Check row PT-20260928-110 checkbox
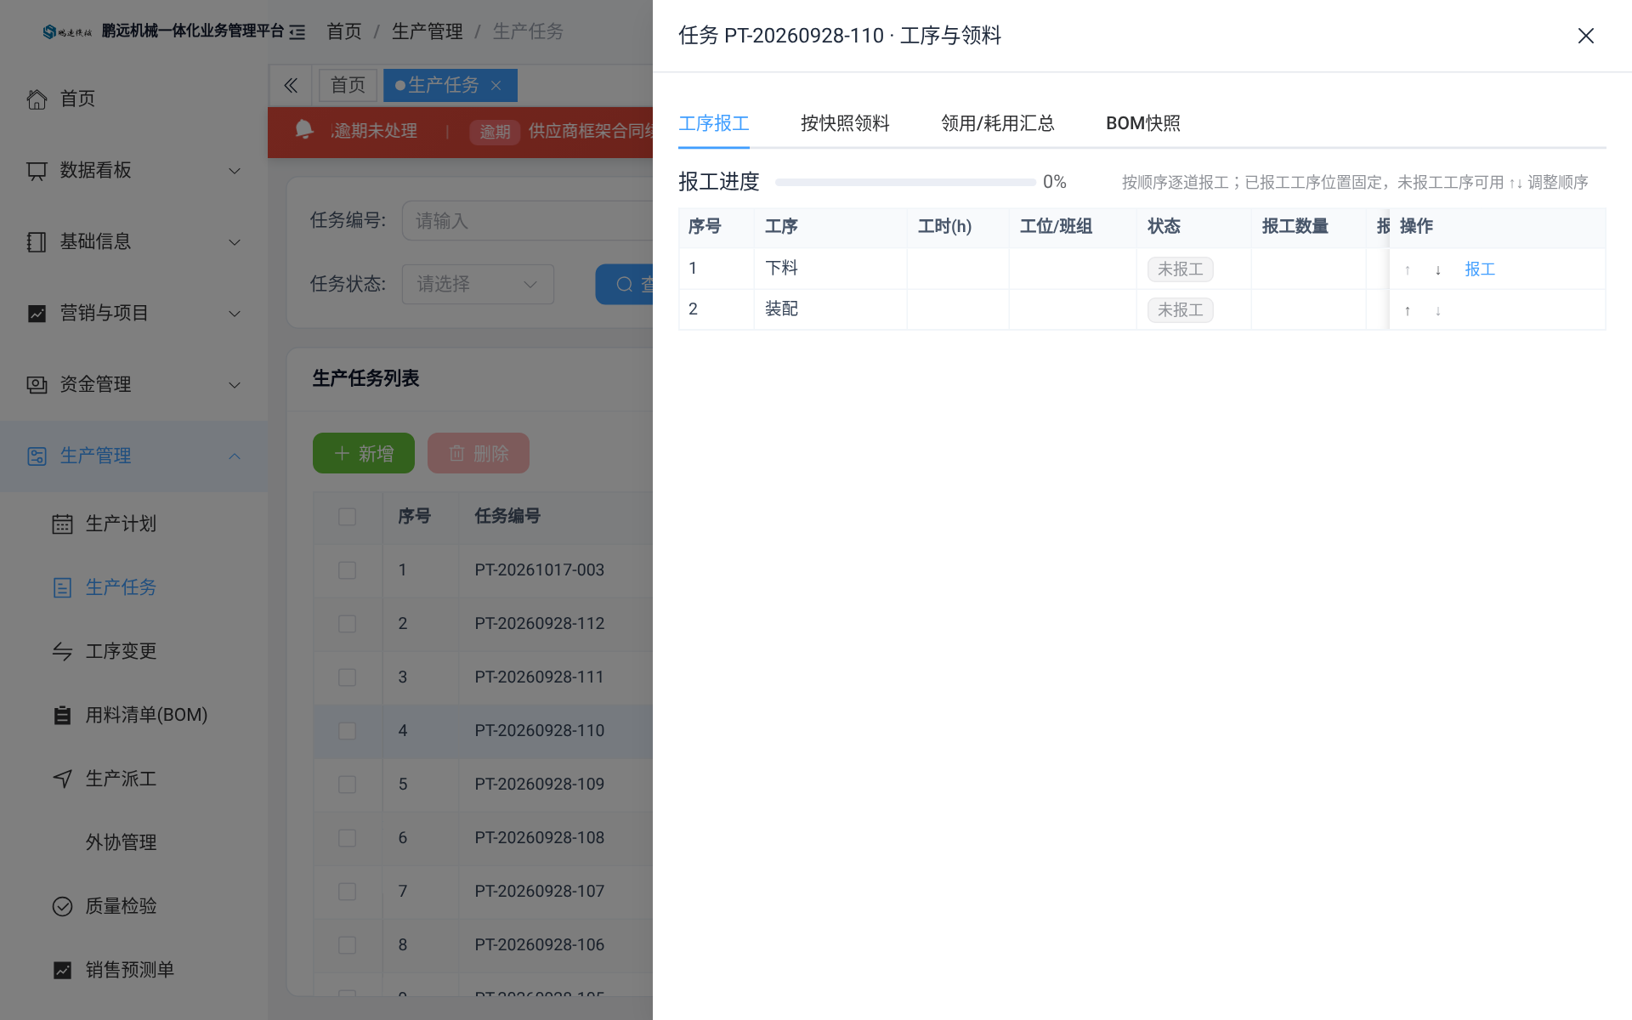The image size is (1632, 1020). pyautogui.click(x=347, y=731)
